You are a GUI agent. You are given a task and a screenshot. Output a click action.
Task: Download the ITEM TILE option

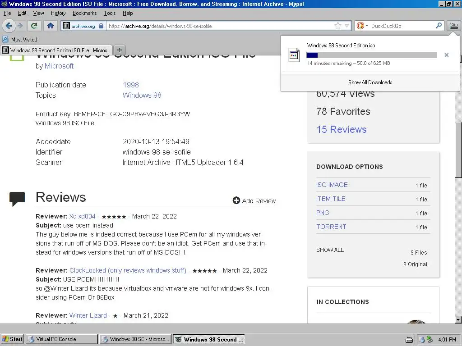tap(331, 199)
